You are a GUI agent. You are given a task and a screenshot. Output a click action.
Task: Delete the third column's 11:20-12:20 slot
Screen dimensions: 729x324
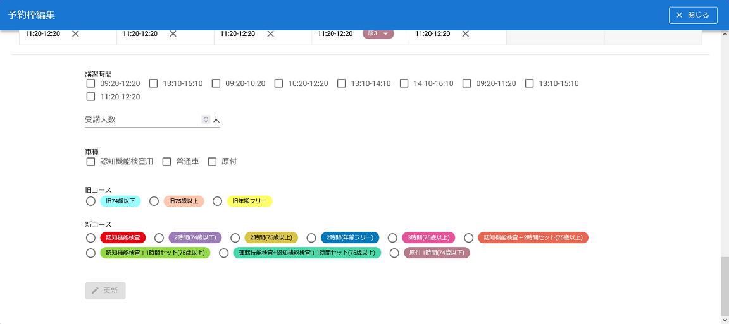pos(270,34)
